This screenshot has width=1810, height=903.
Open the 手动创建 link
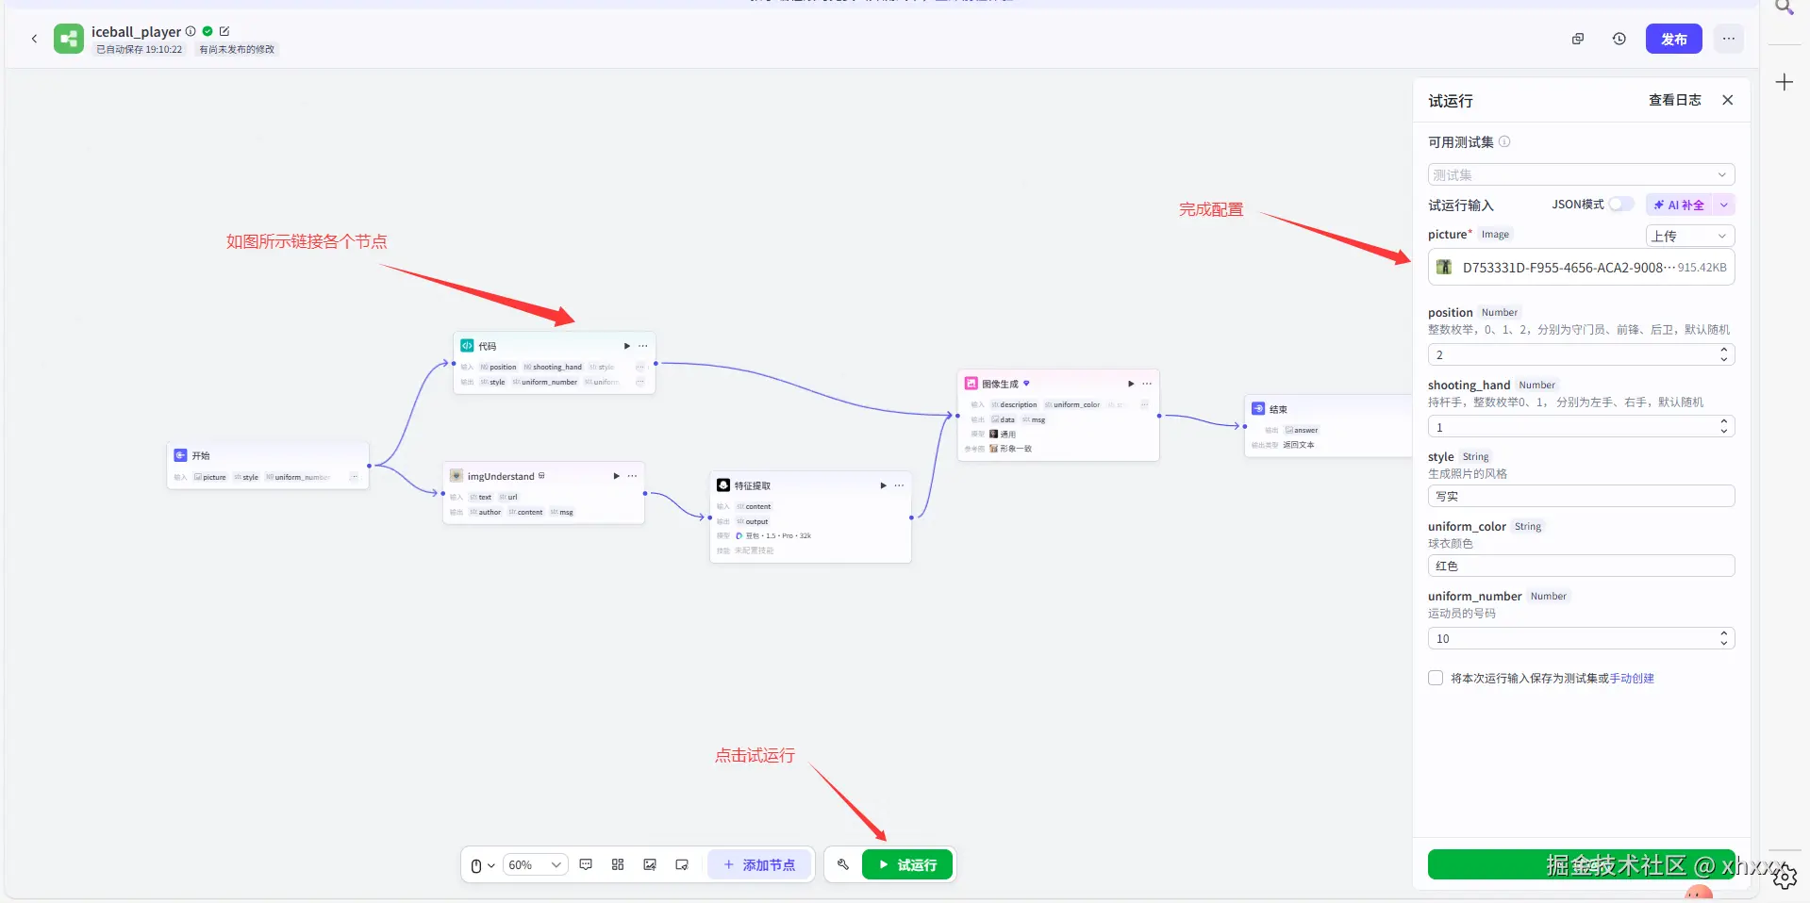tap(1632, 678)
